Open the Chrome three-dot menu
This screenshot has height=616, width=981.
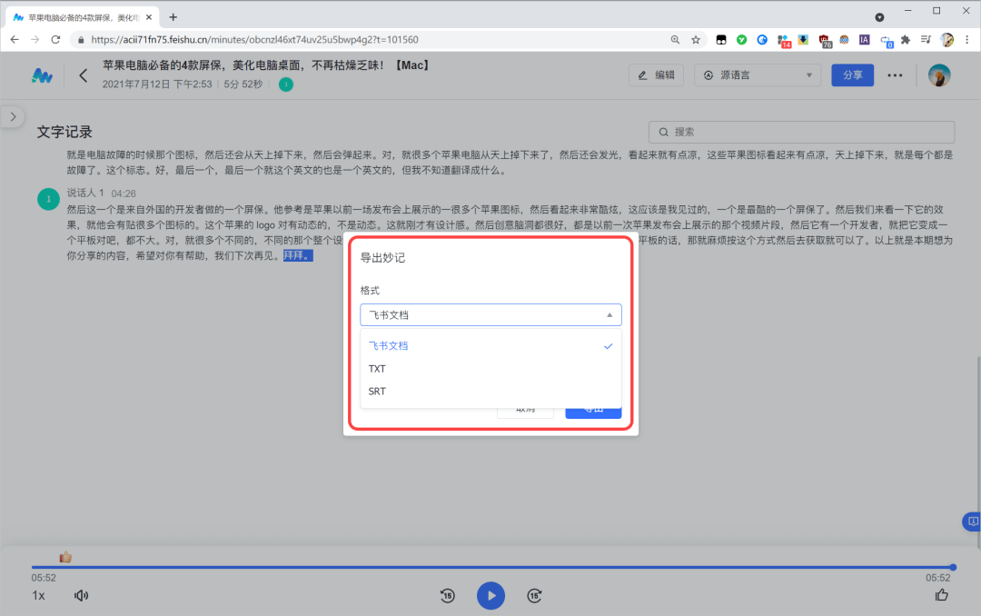[x=966, y=39]
